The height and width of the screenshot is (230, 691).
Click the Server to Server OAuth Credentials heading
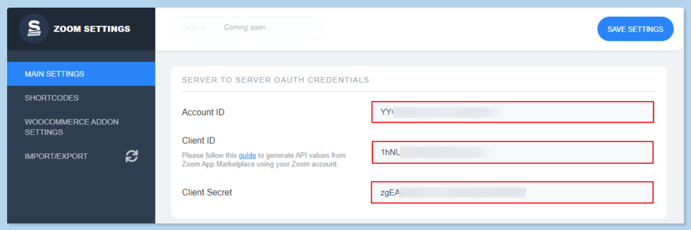point(275,80)
